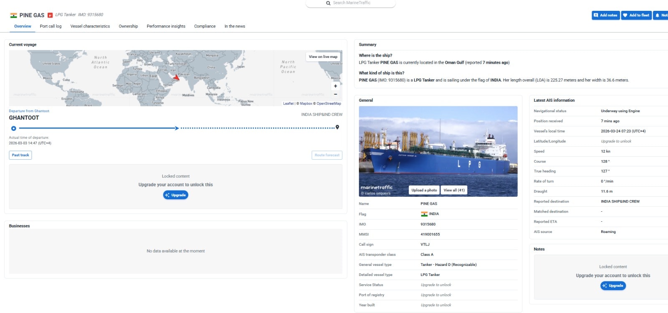Upload a photo of the ship
Viewport: 668px width, 313px height.
coord(424,190)
